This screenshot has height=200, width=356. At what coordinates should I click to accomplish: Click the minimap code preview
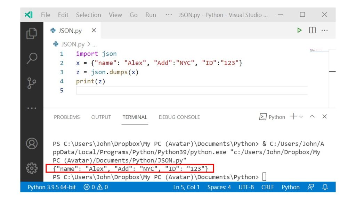(316, 50)
